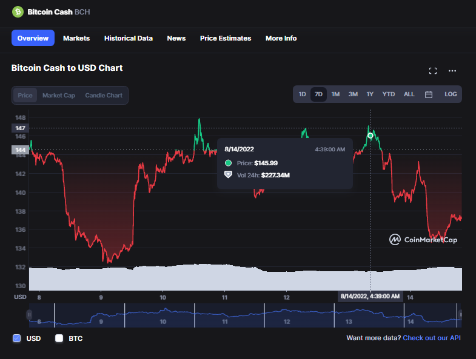Set chart range to 1Y
The height and width of the screenshot is (359, 476).
pos(370,94)
